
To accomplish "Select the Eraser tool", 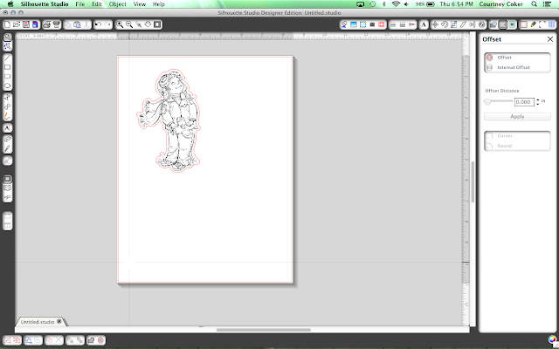I will coord(8,140).
